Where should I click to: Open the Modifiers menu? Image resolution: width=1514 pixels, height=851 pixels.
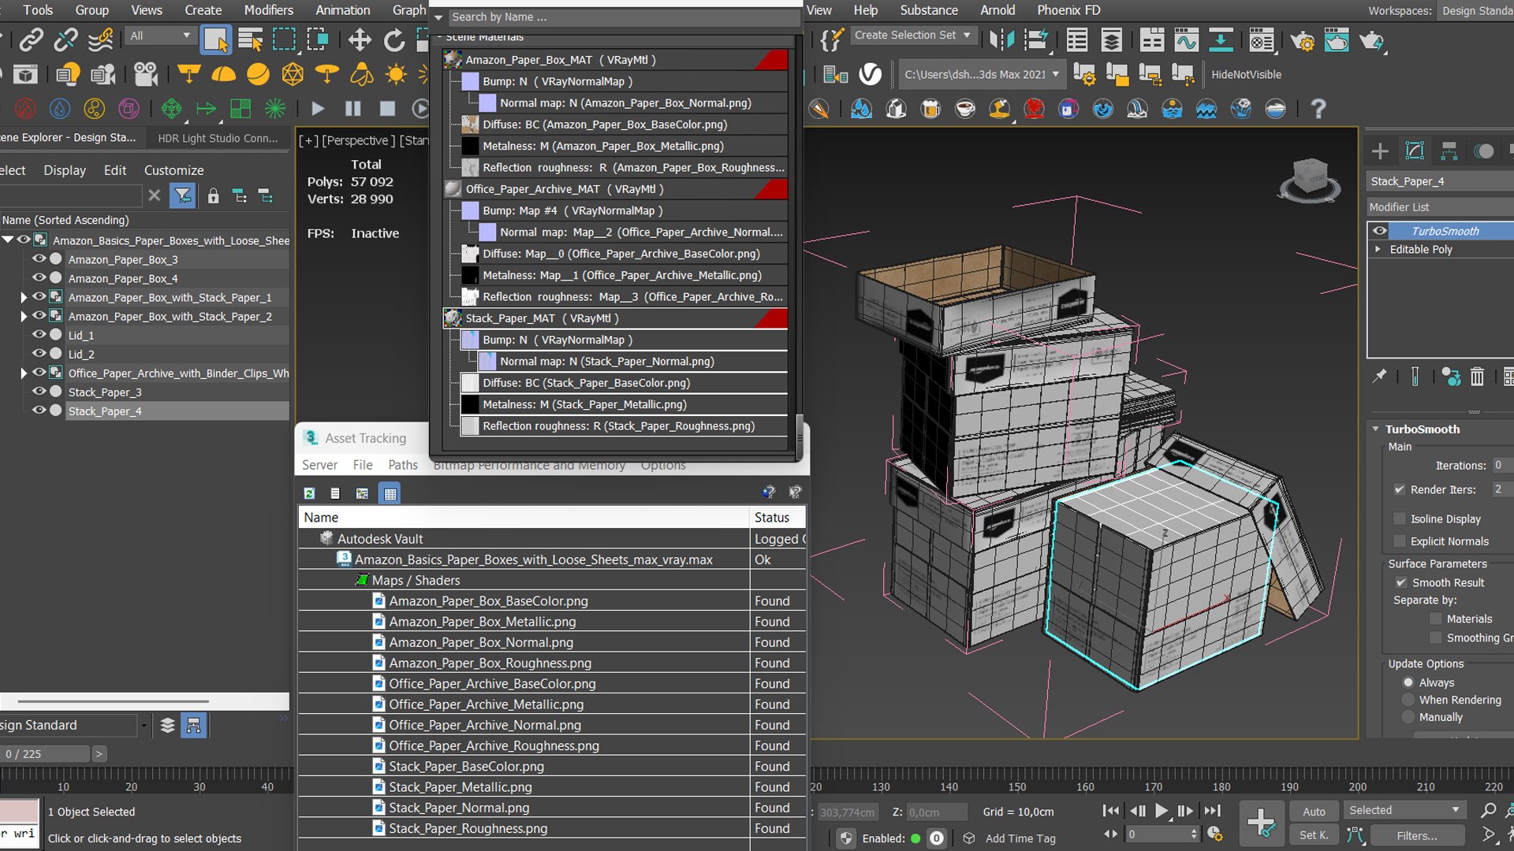tap(268, 10)
